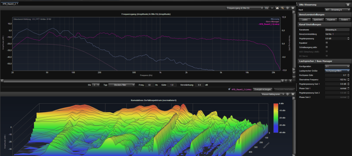Viewport: 352px width, 156px height.
Task: Open the Input NET - Streaming In dropdown
Action: coord(337,10)
